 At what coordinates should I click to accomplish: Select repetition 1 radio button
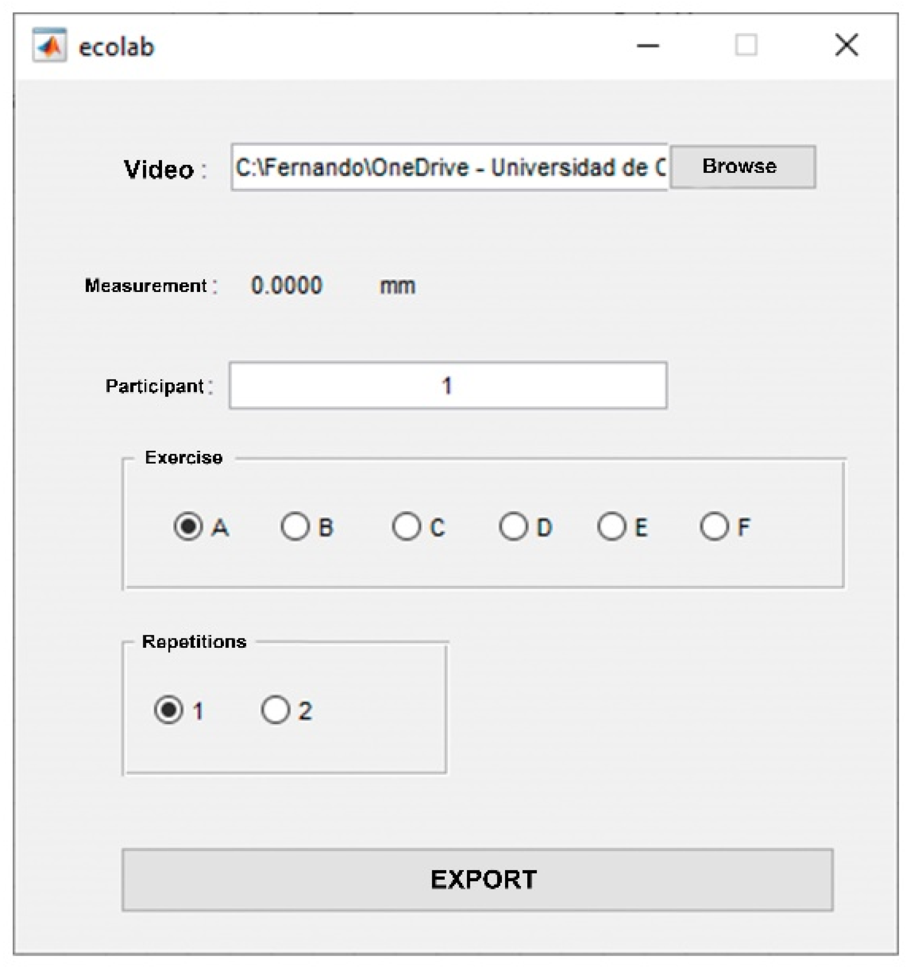[x=169, y=710]
